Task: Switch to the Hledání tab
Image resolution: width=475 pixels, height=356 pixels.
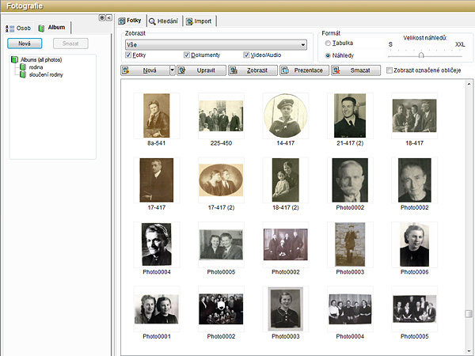Action: click(x=164, y=21)
